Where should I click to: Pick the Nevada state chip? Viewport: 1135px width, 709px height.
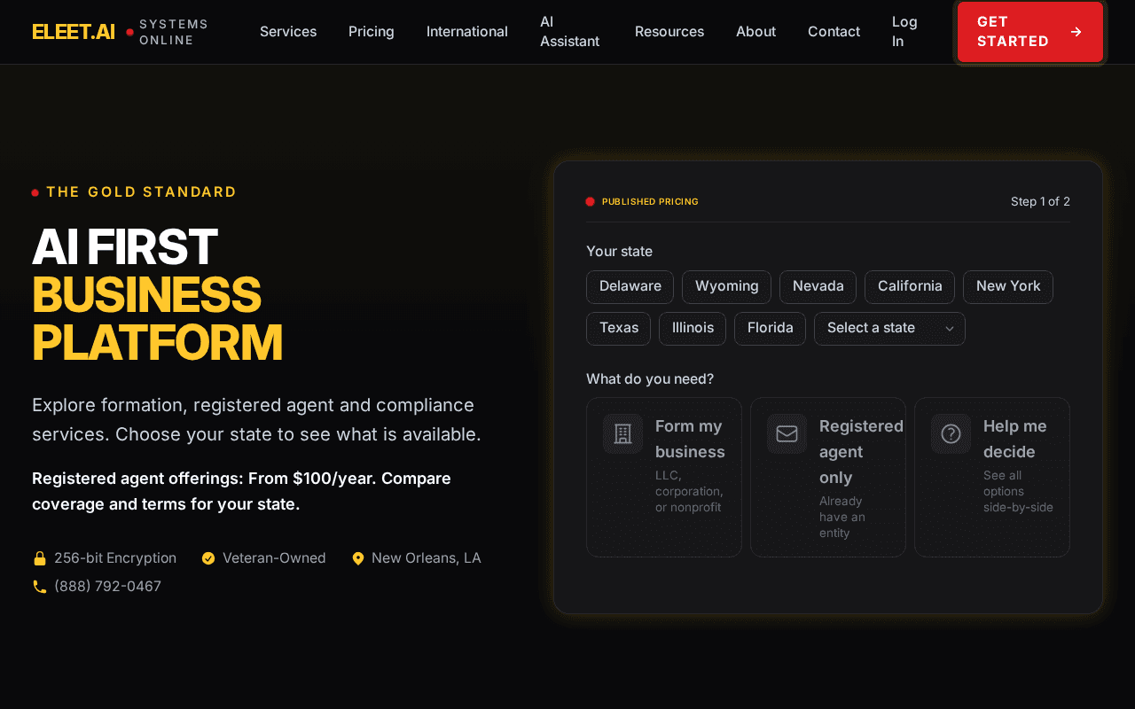pyautogui.click(x=818, y=287)
